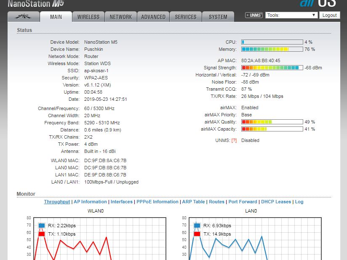347x260 pixels.
Task: Click the signal reading '-68 dBm'
Action: tap(313, 68)
